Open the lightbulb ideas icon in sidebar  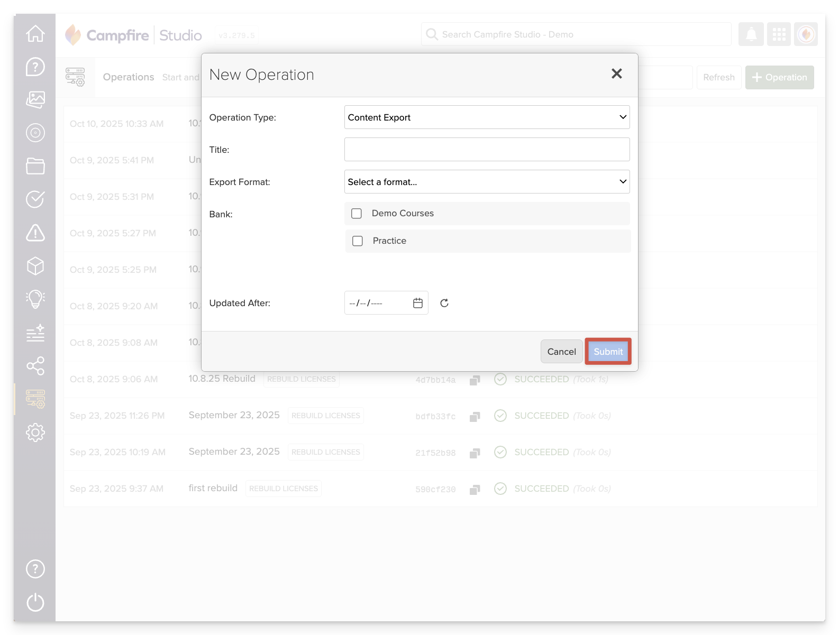[35, 299]
